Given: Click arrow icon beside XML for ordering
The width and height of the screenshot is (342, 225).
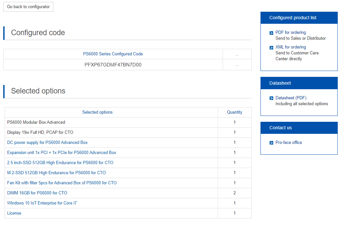Looking at the screenshot, I should click(271, 48).
